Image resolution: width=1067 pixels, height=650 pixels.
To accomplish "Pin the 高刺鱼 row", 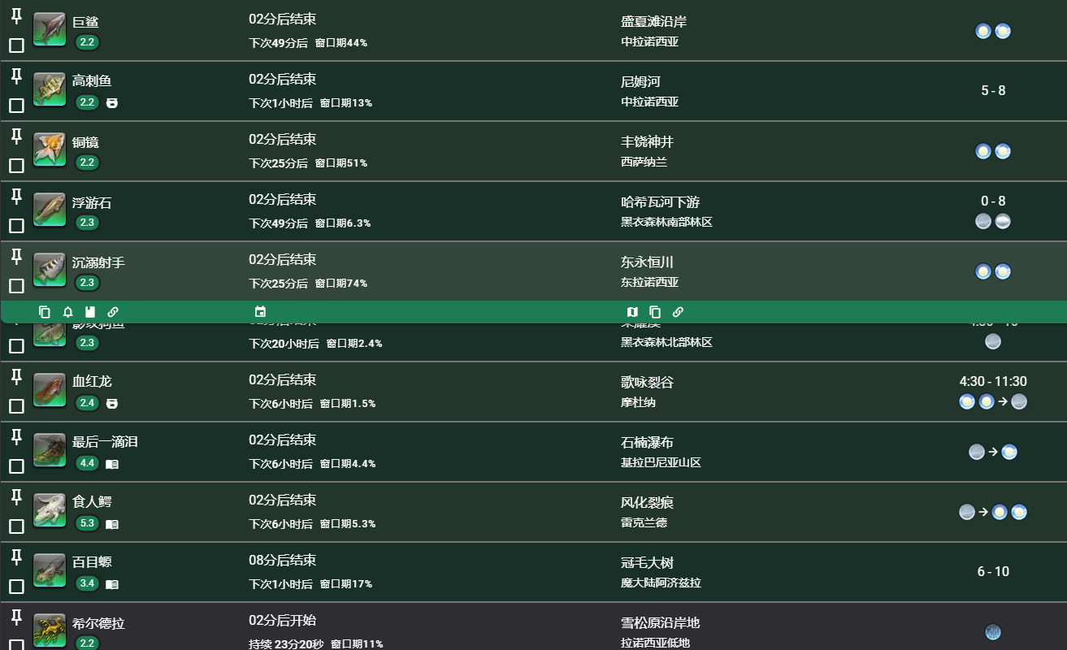I will pos(16,76).
